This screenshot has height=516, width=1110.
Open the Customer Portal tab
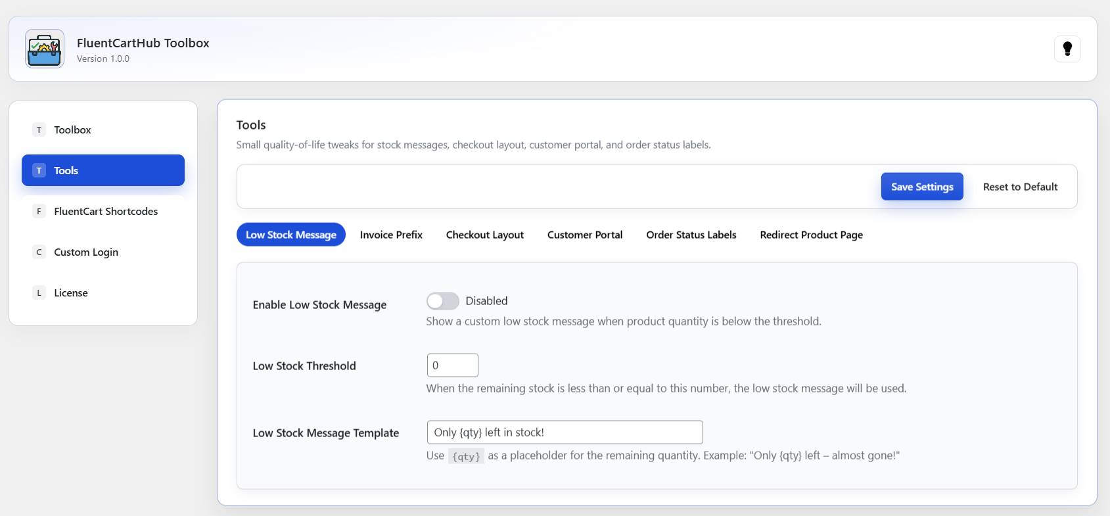coord(584,235)
